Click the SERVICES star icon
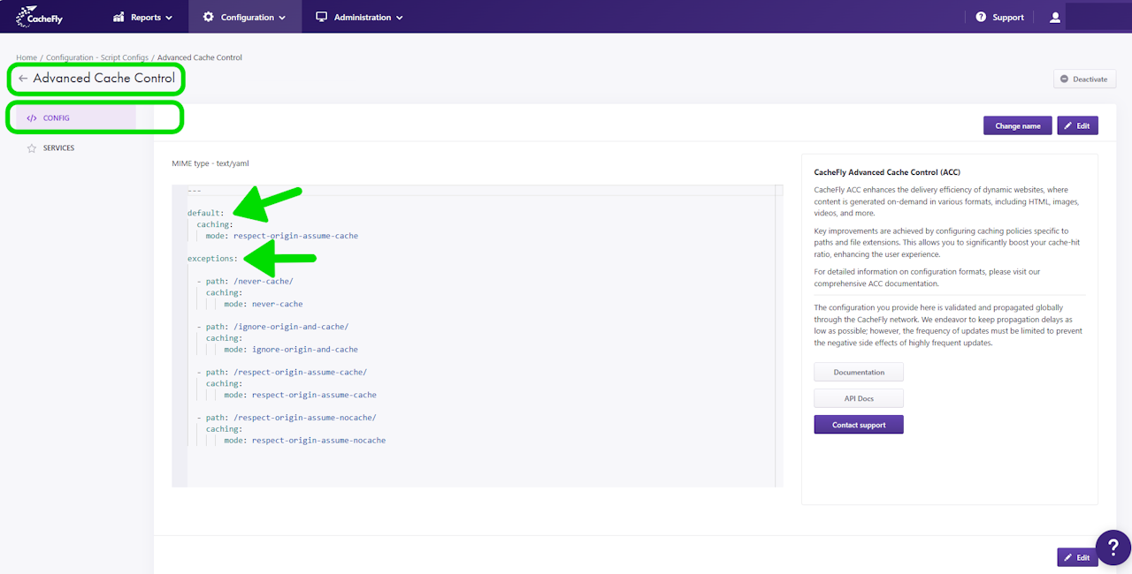Viewport: 1132px width, 574px height. 32,148
